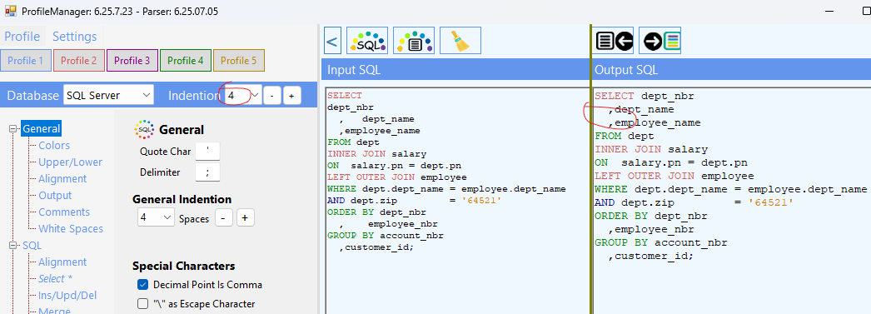Click the Delimiter input field
This screenshot has width=871, height=314.
[207, 172]
